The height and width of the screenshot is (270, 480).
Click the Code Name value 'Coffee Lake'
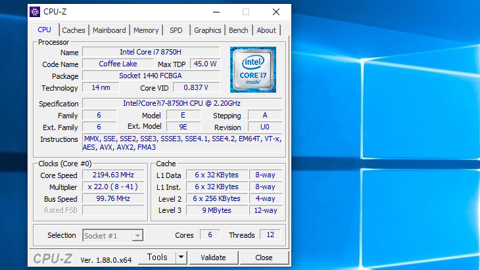coord(118,64)
